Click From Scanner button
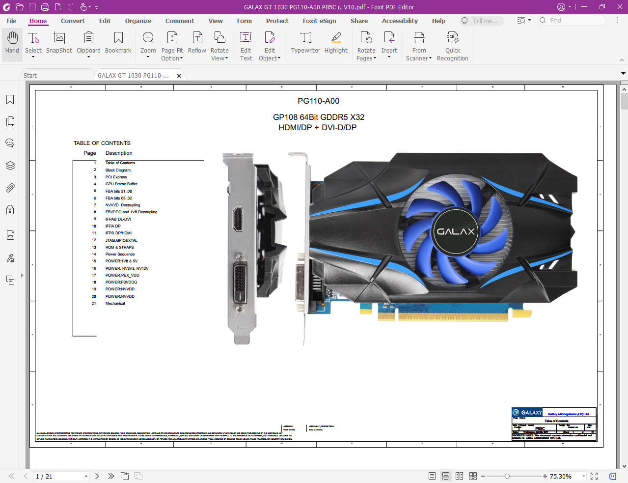 click(419, 46)
